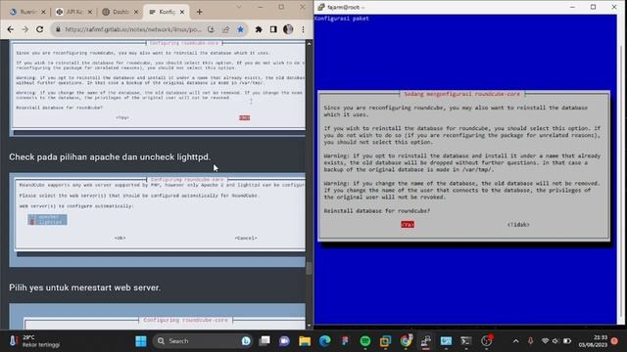This screenshot has height=352, width=627.
Task: Share this page from the address bar
Action: point(225,29)
